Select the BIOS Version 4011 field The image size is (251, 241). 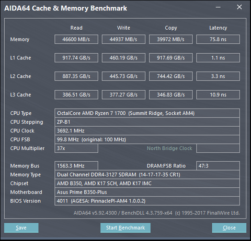147,201
